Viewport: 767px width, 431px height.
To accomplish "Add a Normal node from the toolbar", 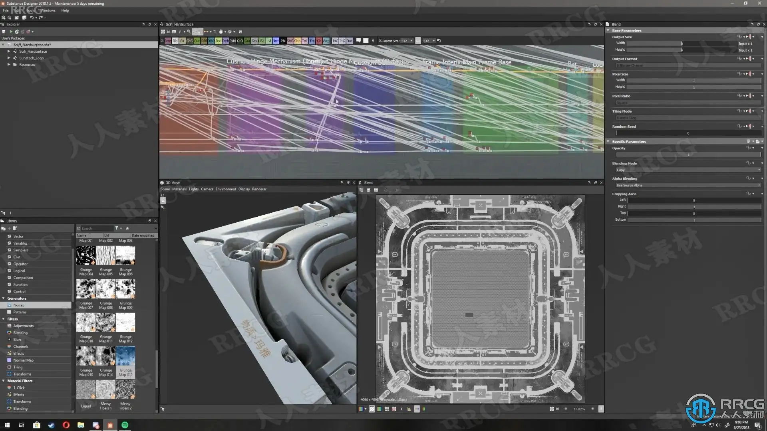I will click(276, 41).
